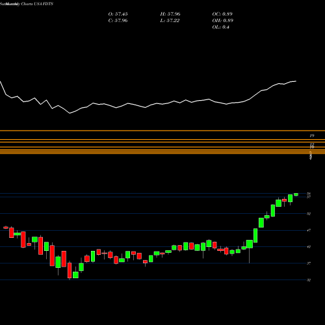The image size is (325, 325).
Task: Click the 'OL: 0.4' readout
Action: coord(220,27)
